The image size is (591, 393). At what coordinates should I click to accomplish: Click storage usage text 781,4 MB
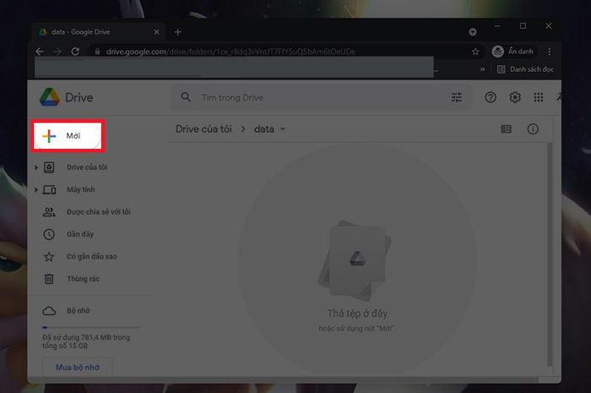86,341
